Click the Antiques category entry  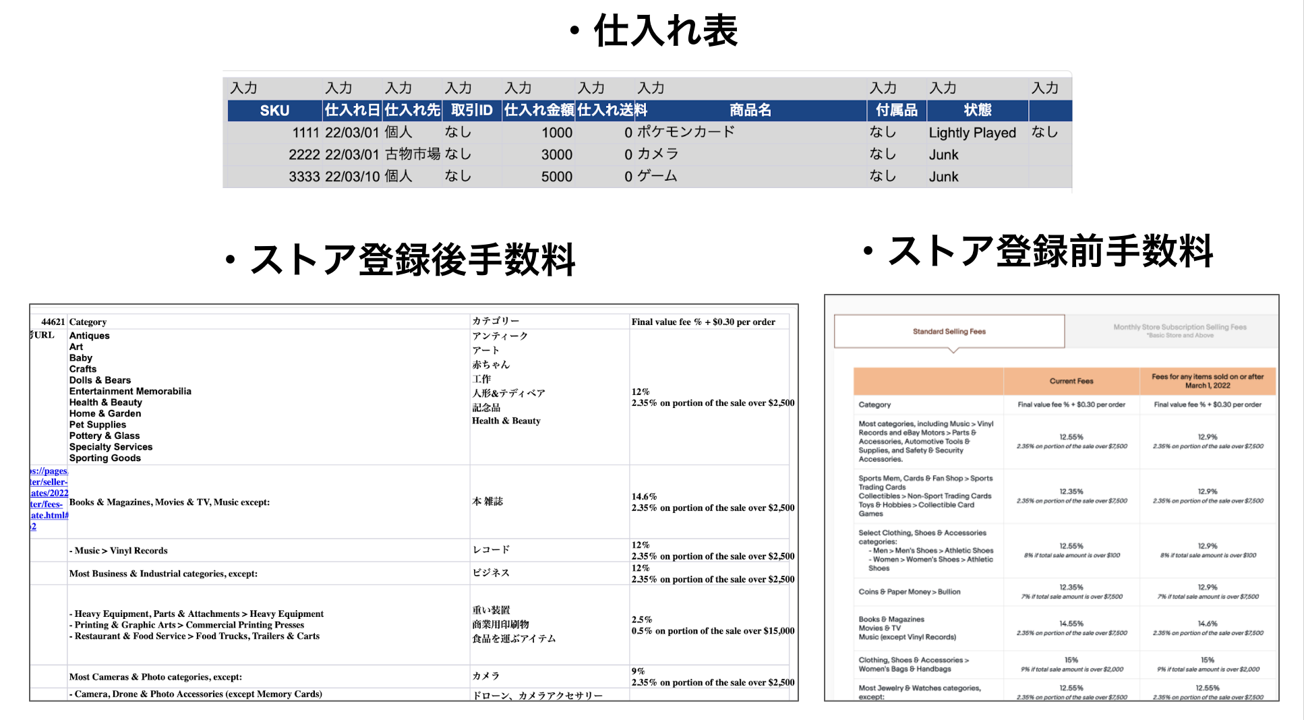click(x=89, y=336)
